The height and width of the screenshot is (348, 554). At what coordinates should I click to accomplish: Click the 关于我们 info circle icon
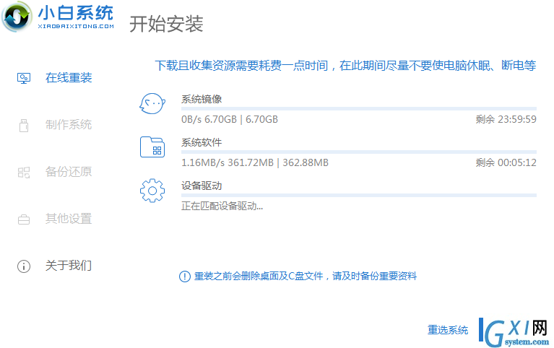point(24,266)
